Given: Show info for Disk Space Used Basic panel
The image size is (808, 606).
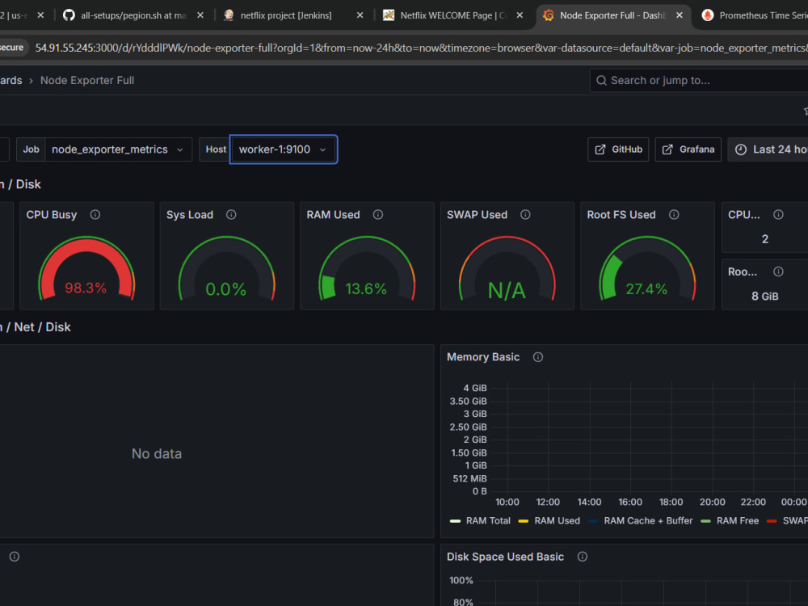Looking at the screenshot, I should (583, 557).
